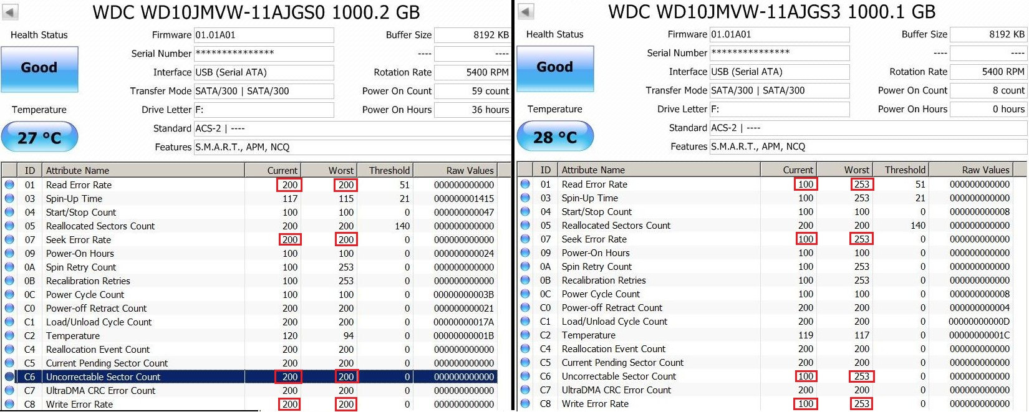Click Firmware field of the AJGS0 drive

pyautogui.click(x=264, y=35)
